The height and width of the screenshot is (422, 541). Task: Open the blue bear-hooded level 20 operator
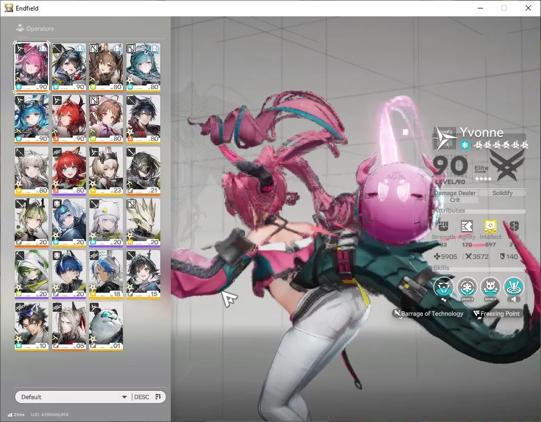[69, 223]
